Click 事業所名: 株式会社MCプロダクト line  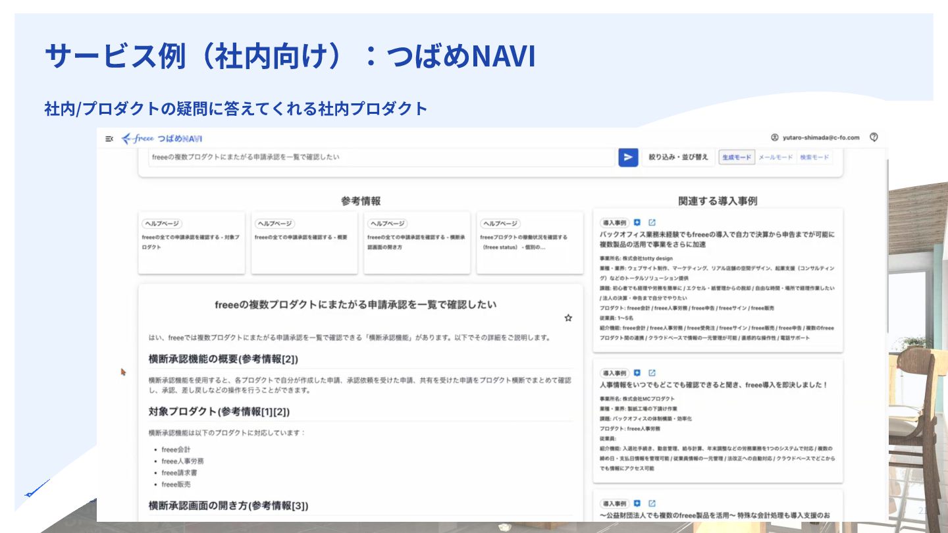click(x=637, y=399)
